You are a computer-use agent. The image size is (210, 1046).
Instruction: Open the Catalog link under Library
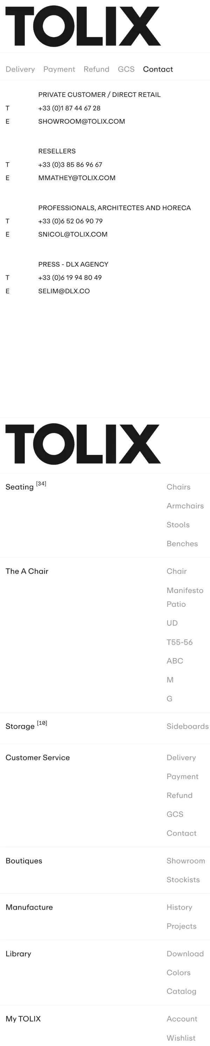[x=181, y=991]
